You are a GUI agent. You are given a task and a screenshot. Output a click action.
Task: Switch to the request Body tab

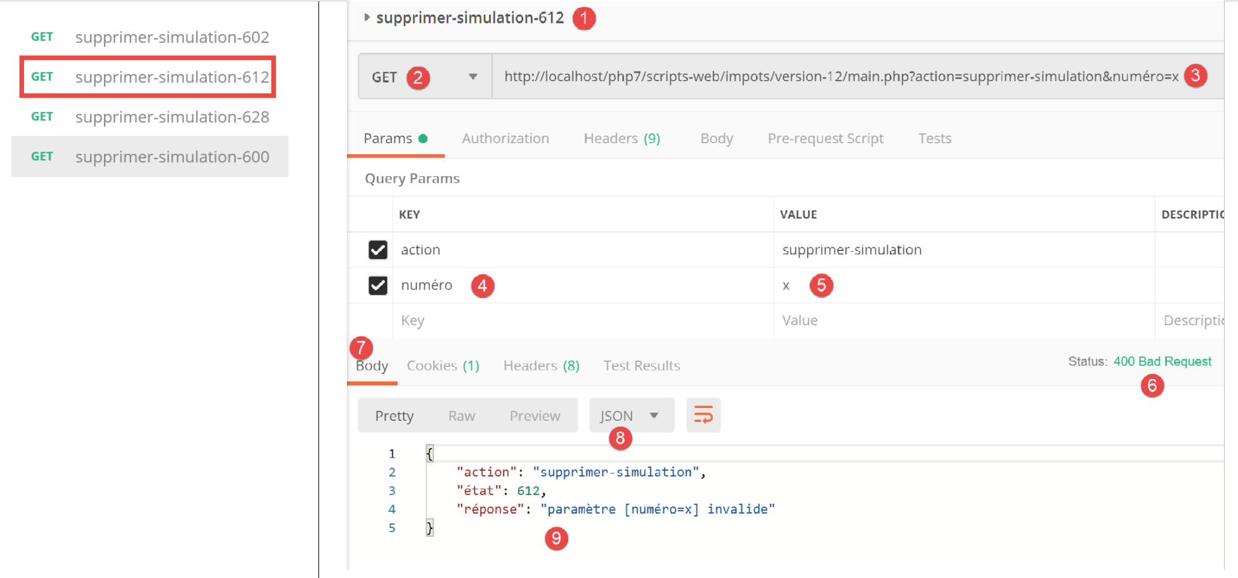(x=716, y=138)
